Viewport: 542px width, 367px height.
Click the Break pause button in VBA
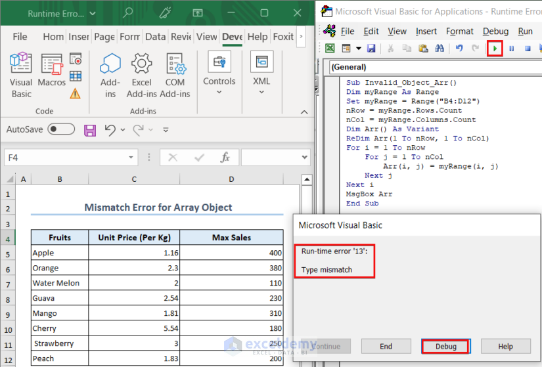[512, 49]
